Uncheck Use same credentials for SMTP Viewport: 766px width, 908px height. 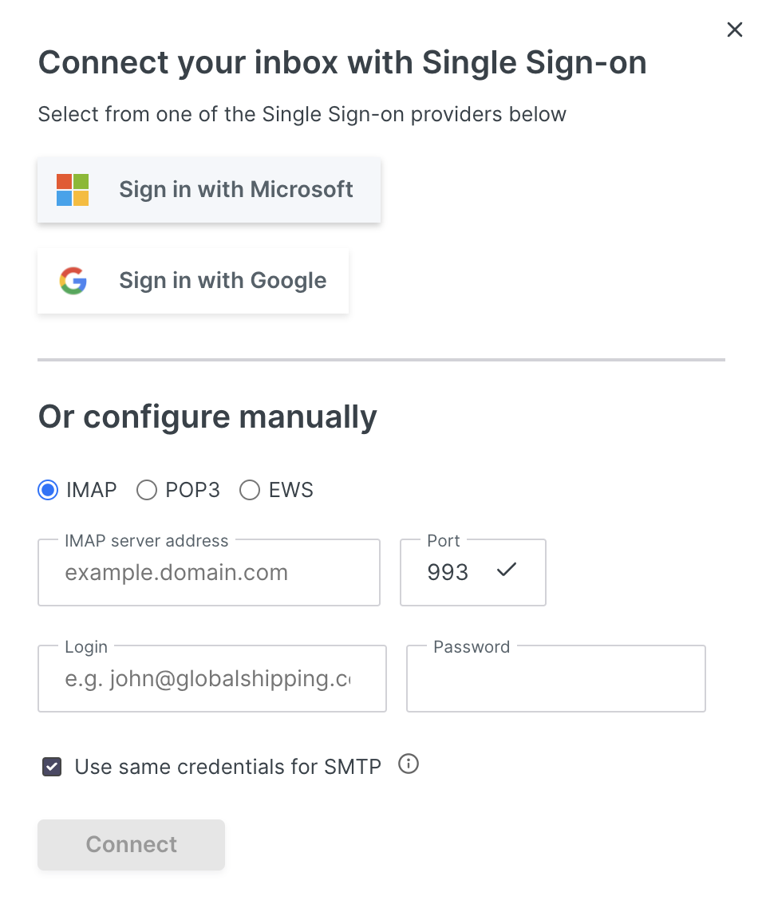tap(52, 768)
